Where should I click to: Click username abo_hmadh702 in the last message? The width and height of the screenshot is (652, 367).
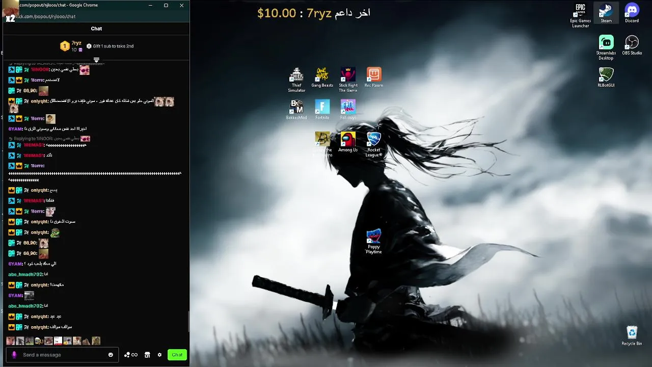25,306
